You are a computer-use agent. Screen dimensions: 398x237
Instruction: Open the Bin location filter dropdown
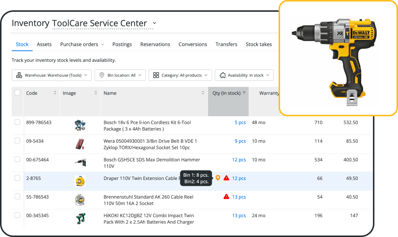click(120, 75)
